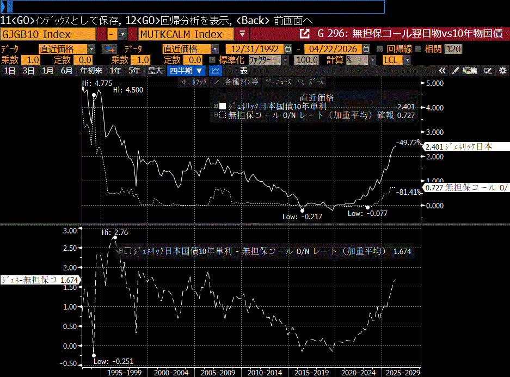Select the 5年 range tab

(x=134, y=71)
